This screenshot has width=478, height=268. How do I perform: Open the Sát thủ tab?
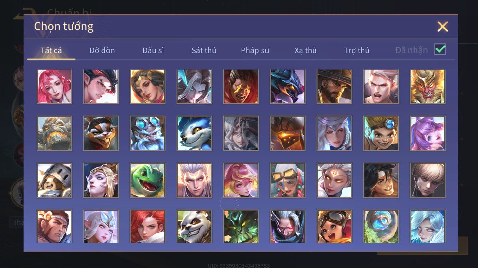click(204, 50)
